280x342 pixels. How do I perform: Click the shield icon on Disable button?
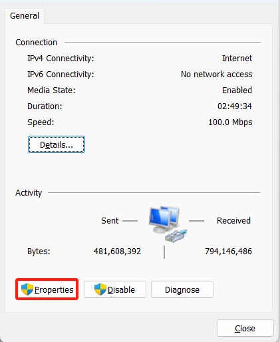click(100, 289)
